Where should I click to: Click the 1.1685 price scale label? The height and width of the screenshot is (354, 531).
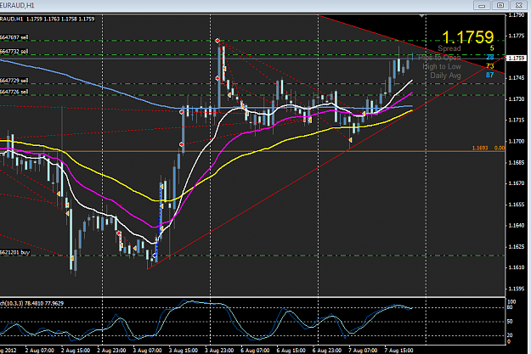click(516, 163)
